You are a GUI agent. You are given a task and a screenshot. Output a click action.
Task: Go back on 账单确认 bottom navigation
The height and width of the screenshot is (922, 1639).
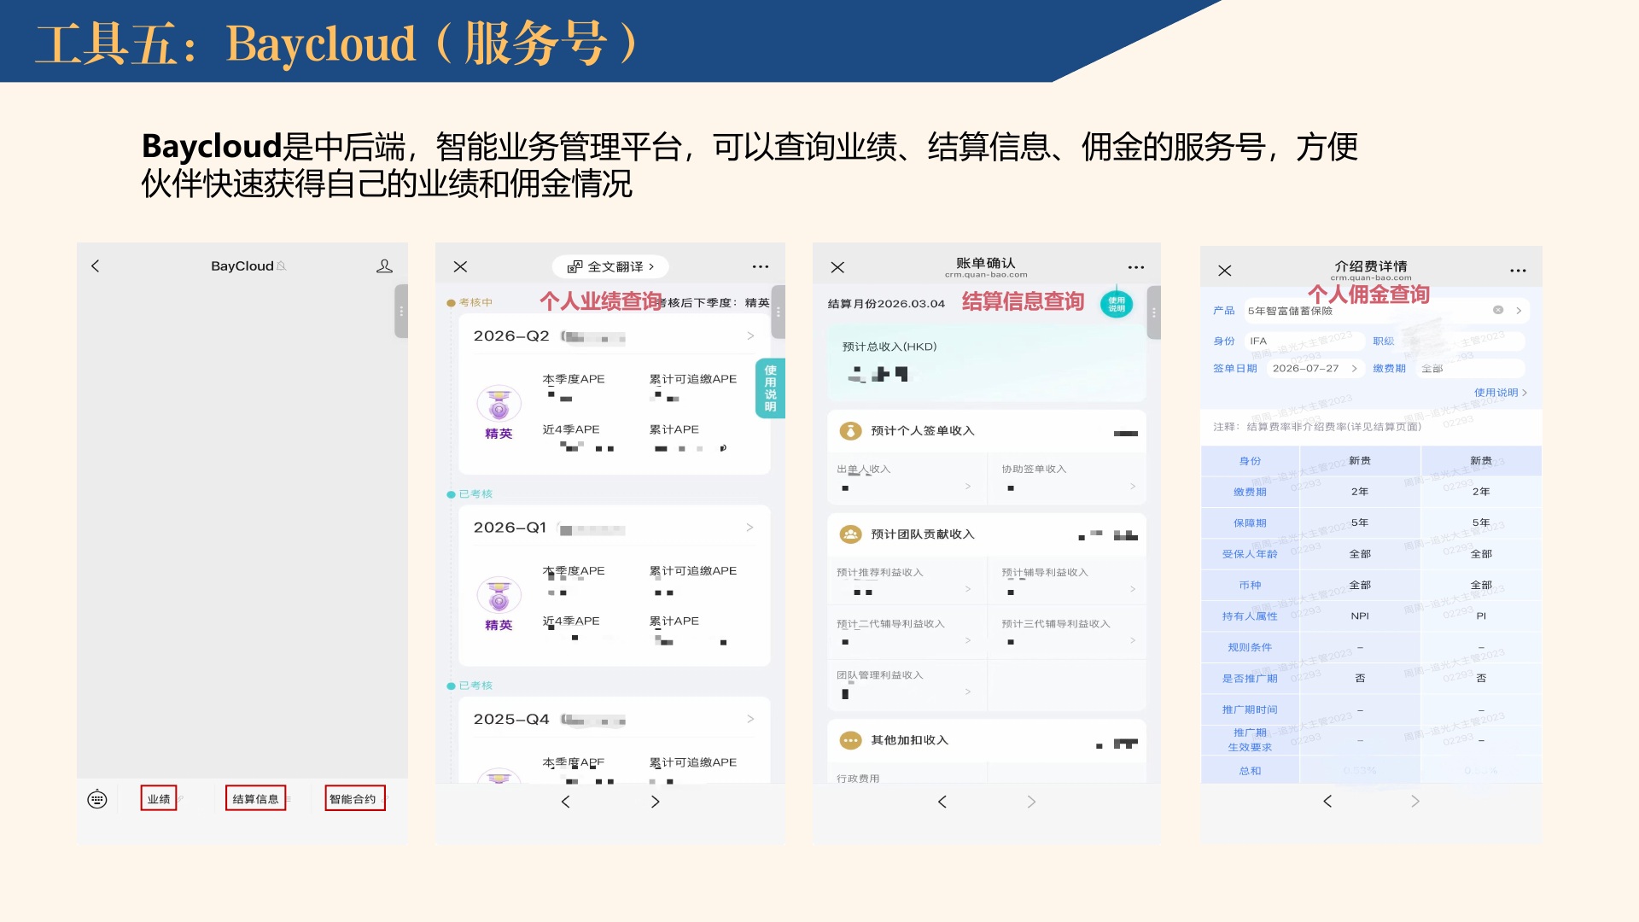942,802
